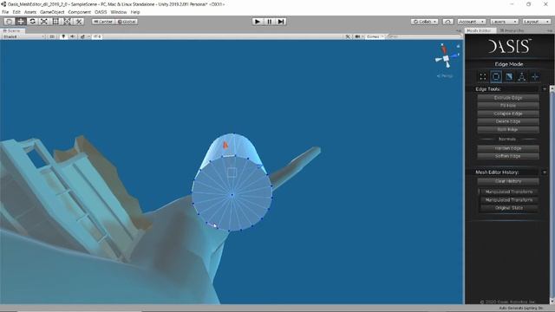Open the custom editor tools icon
The width and height of the screenshot is (555, 312).
click(79, 22)
